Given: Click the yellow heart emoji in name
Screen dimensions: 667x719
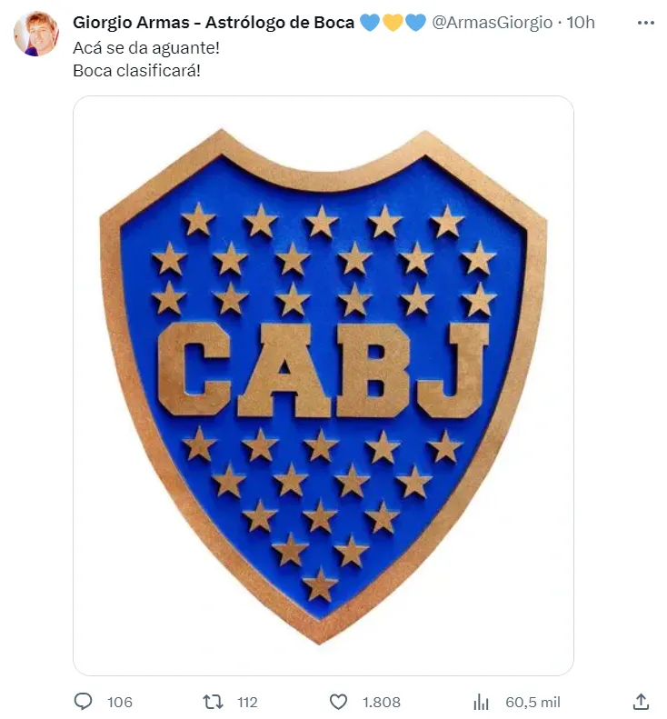Looking at the screenshot, I should tap(393, 23).
